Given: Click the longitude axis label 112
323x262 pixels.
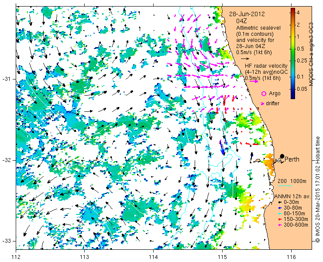Looking at the screenshot, I should point(16,257).
